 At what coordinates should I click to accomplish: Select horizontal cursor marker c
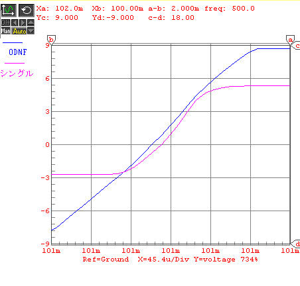[295, 46]
